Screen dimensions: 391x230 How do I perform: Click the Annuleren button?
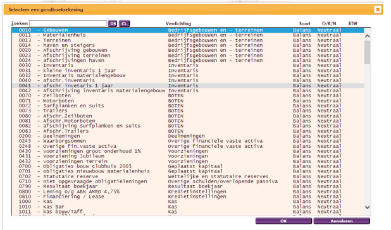coord(342,221)
